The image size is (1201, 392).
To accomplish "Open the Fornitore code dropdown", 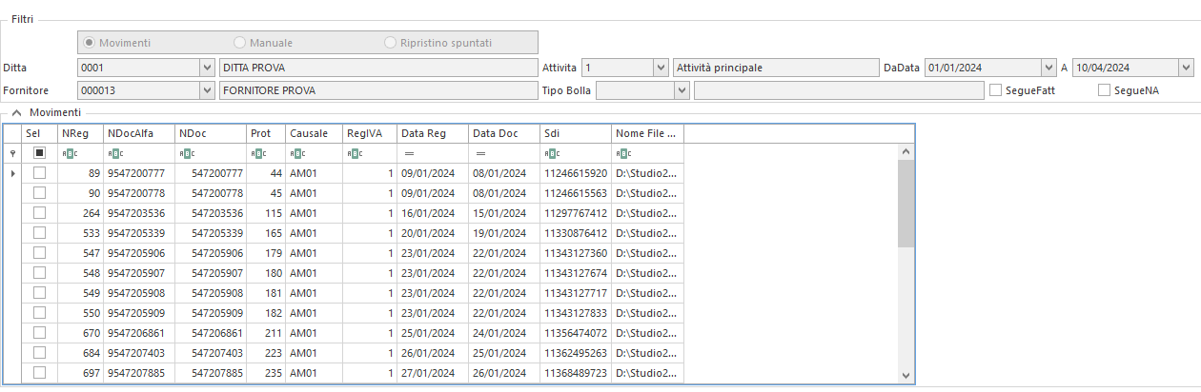I will point(208,90).
